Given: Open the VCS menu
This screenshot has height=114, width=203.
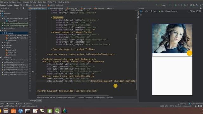Looking at the screenshot, I should tap(55, 2).
